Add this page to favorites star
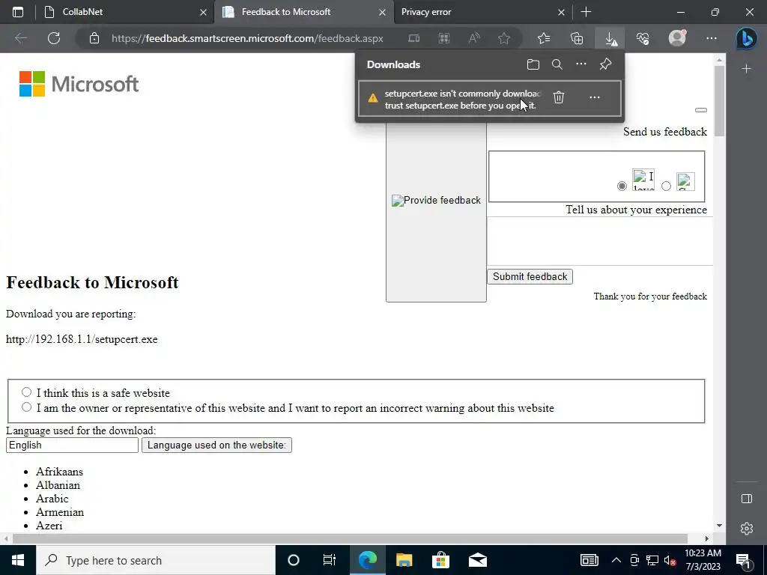Image resolution: width=767 pixels, height=575 pixels. tap(504, 38)
